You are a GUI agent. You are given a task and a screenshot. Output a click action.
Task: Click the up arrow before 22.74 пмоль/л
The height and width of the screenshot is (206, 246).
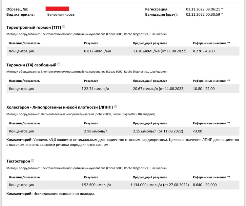82,89
